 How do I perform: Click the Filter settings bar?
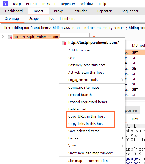(x=73, y=28)
